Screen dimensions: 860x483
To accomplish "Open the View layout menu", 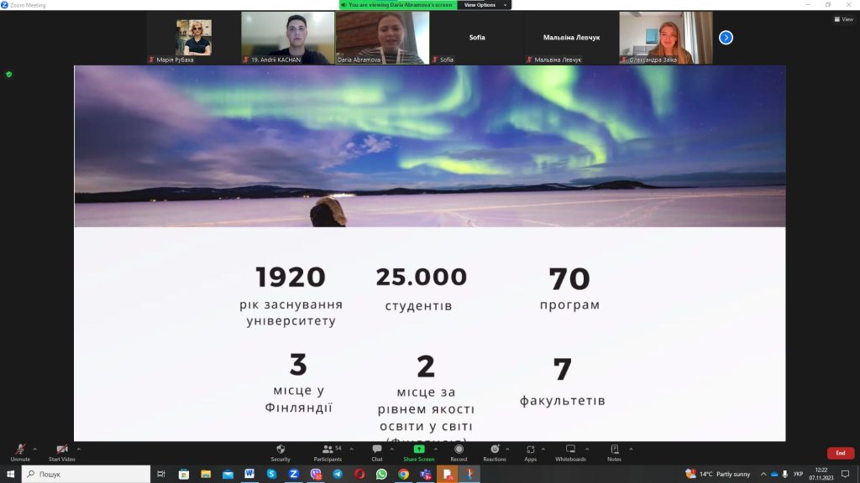I will click(843, 19).
